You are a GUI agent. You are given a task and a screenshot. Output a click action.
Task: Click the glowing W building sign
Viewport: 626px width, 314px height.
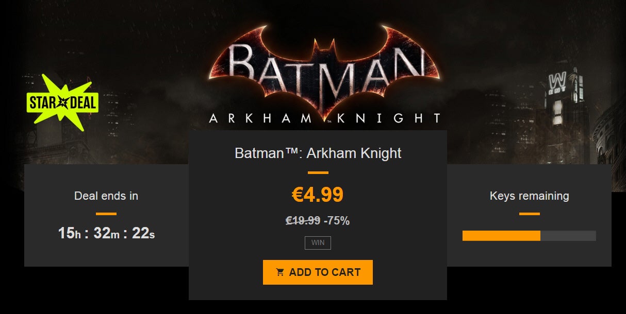click(556, 80)
